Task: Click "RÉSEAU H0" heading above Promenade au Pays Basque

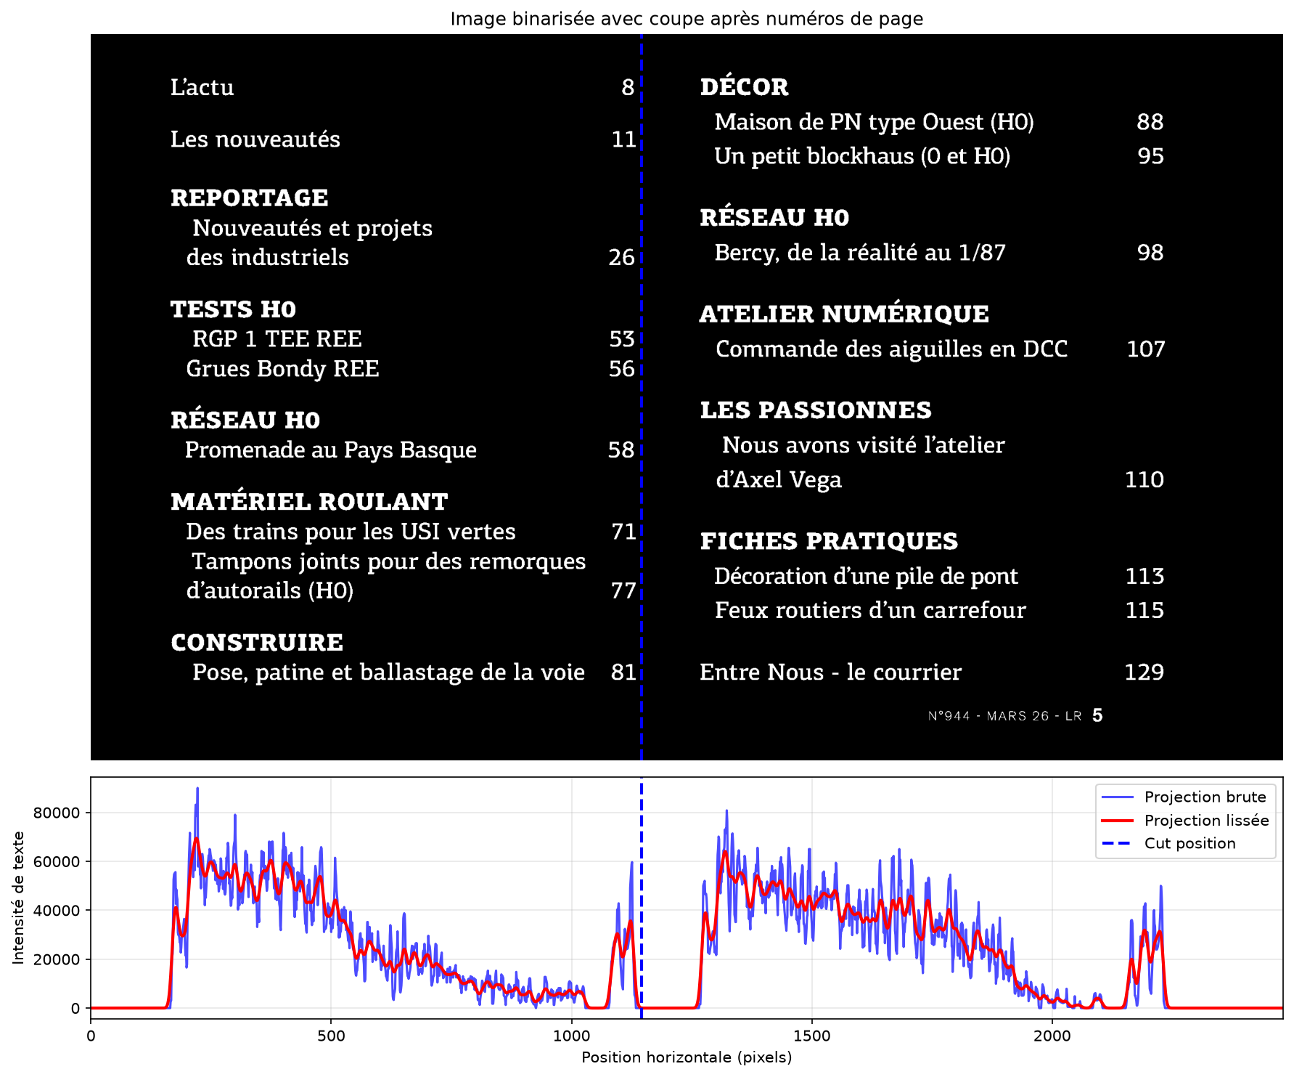Action: click(245, 420)
